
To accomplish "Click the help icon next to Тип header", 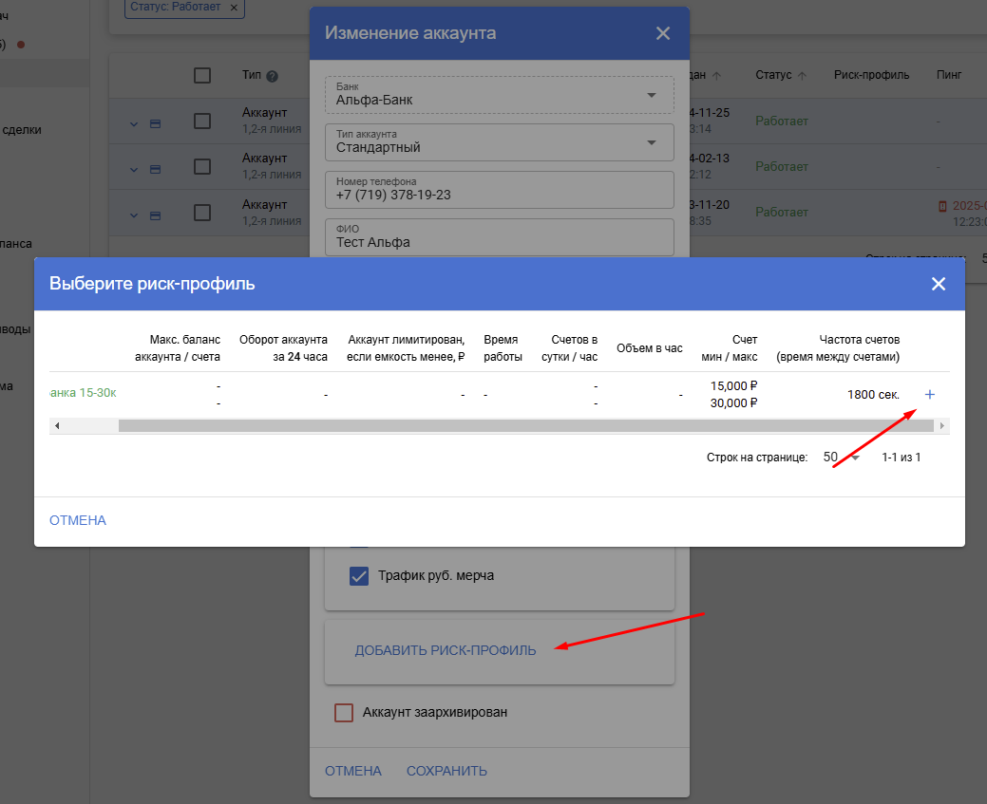I will [272, 77].
